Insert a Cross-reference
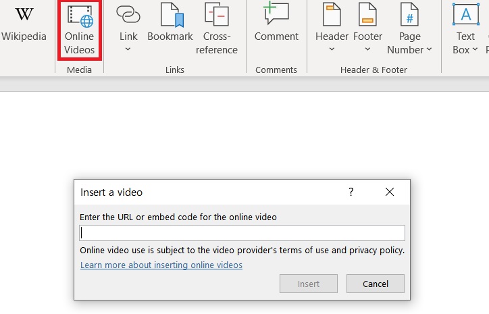Screen dimensions: 489x314 coord(217,14)
